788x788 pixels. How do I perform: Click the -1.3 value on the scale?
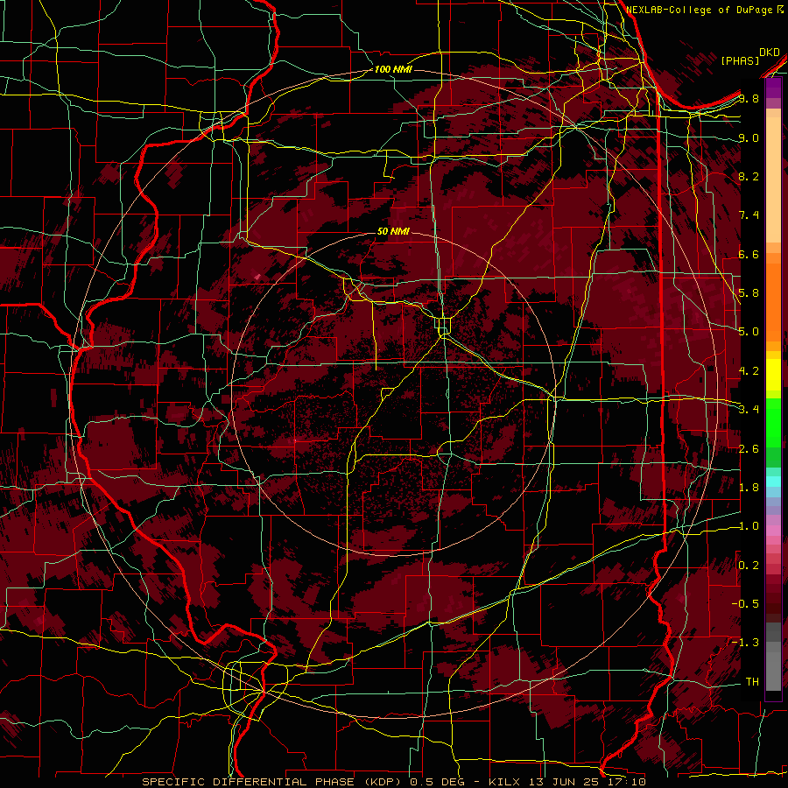(745, 643)
